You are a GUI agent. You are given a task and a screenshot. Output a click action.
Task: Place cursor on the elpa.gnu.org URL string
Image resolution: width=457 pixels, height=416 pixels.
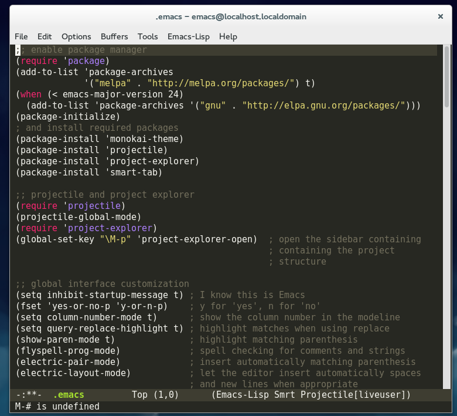(323, 106)
